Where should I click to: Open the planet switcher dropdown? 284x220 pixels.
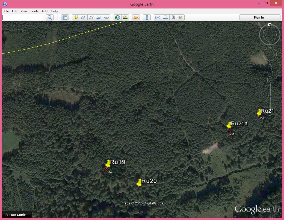tap(136, 17)
